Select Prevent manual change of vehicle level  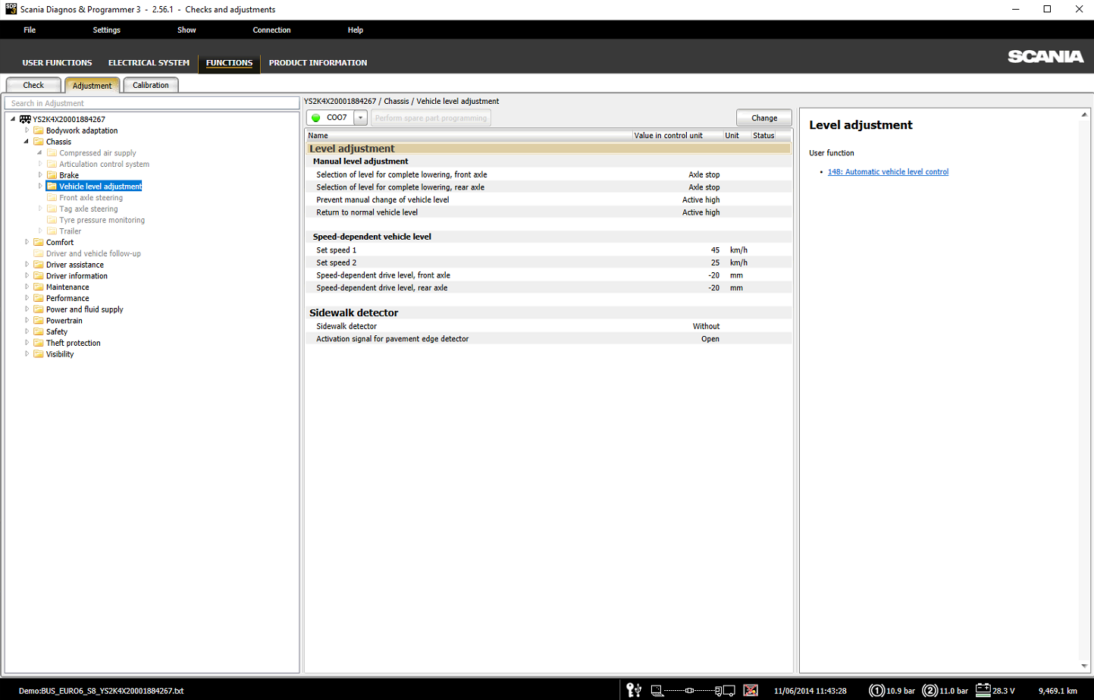point(548,200)
